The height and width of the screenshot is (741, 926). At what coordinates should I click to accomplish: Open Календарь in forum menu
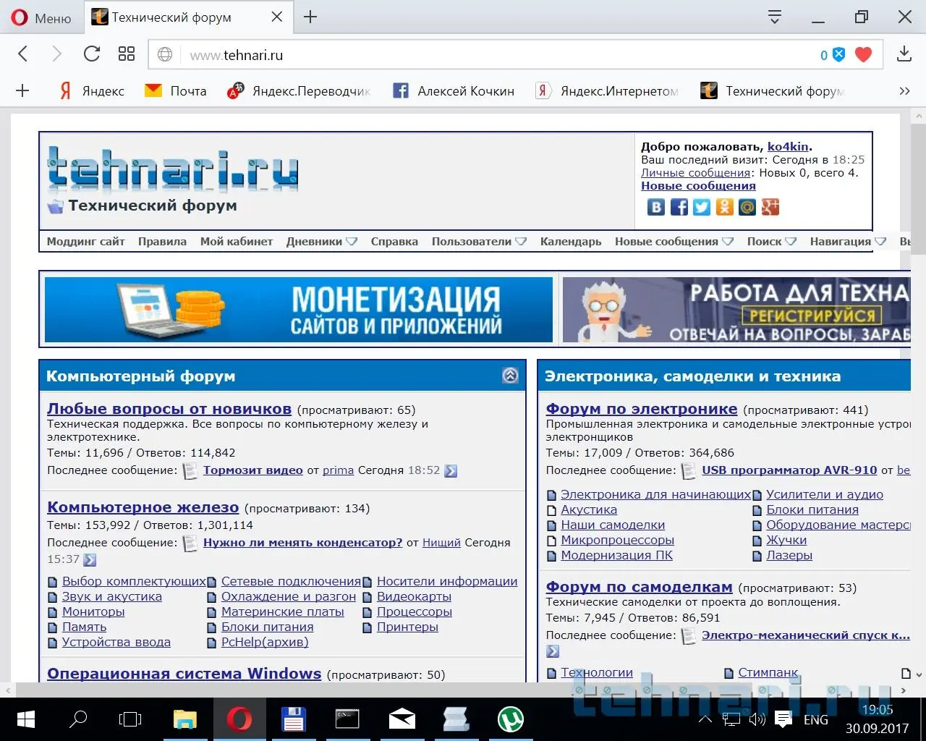[571, 242]
